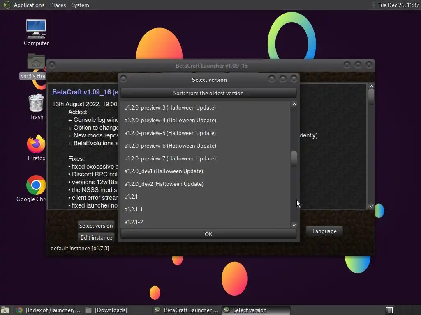
Task: Open the BetaCraft v1.09_16 changelog link
Action: pos(85,92)
